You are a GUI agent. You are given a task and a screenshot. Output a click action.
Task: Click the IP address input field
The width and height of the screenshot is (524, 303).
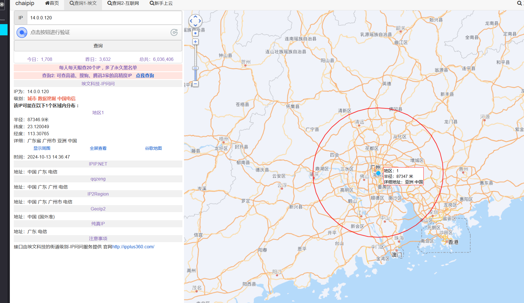click(x=104, y=18)
